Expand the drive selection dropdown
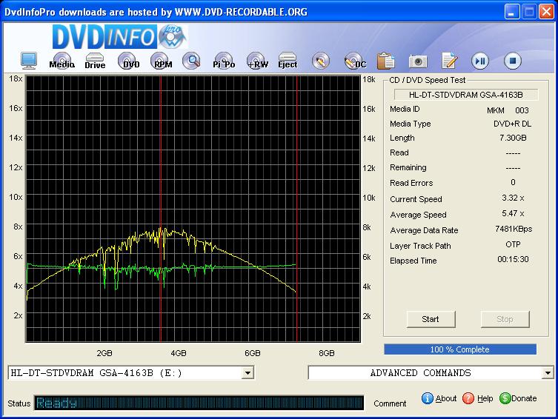This screenshot has width=558, height=419. 248,373
